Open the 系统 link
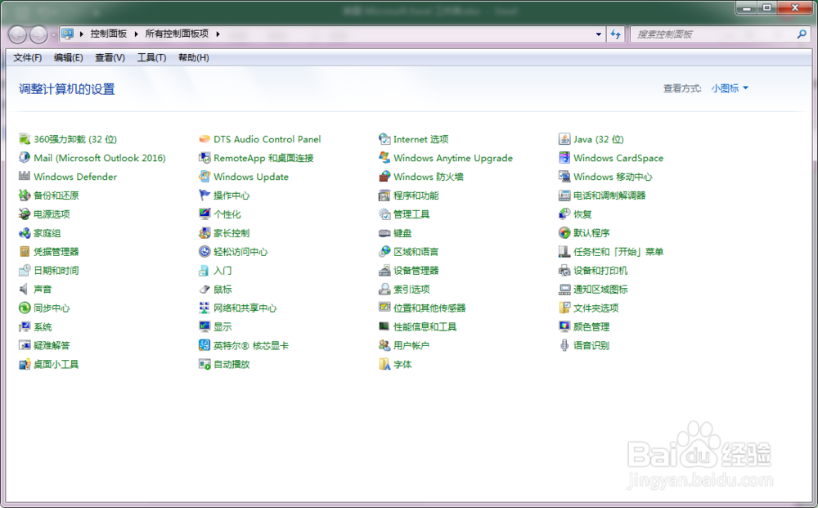The image size is (818, 508). pos(43,327)
